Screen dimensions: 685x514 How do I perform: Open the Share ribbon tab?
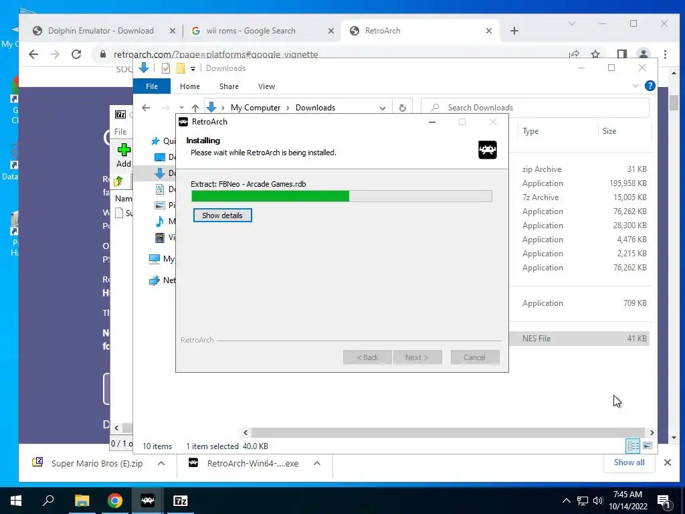229,86
